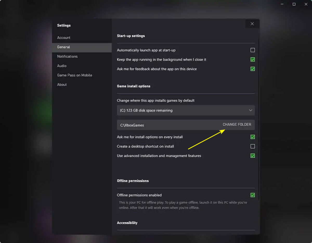
Task: Disable offline permissions enabled checkbox
Action: click(252, 195)
